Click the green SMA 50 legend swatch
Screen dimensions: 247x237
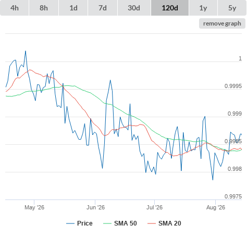tap(107, 223)
